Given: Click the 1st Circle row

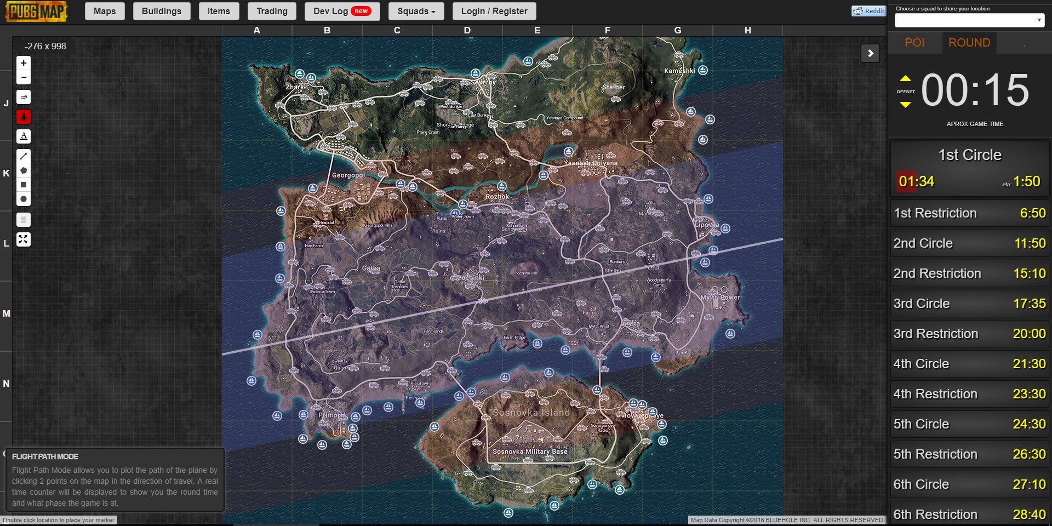Looking at the screenshot, I should (x=969, y=168).
